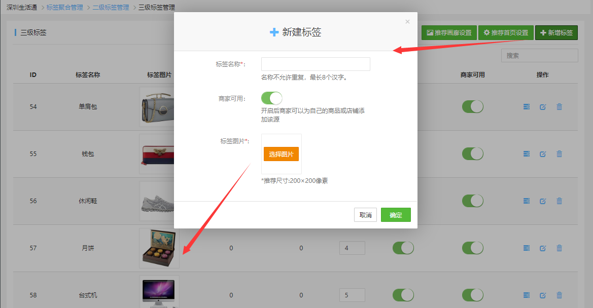Image resolution: width=593 pixels, height=308 pixels.
Task: Go to 标签聚合管理 breadcrumb
Action: point(64,7)
